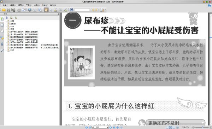This screenshot has width=212, height=129.
Task: Jump to the 第四章 bookmark
Action: pos(24,40)
